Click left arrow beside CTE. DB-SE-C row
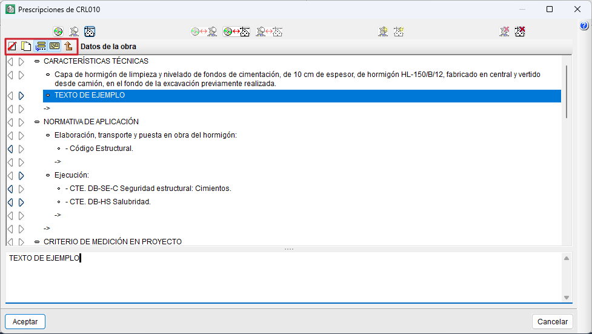This screenshot has height=334, width=592. (10, 189)
